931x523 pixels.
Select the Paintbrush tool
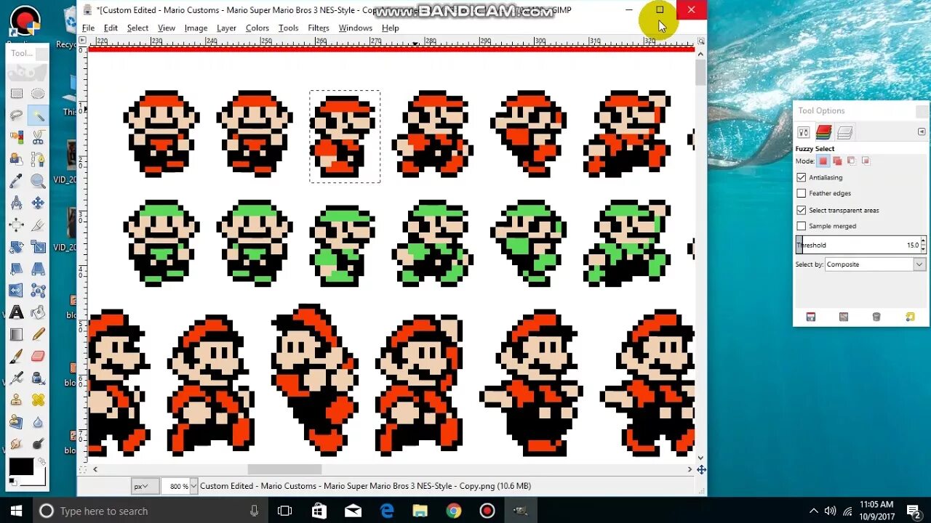[16, 356]
